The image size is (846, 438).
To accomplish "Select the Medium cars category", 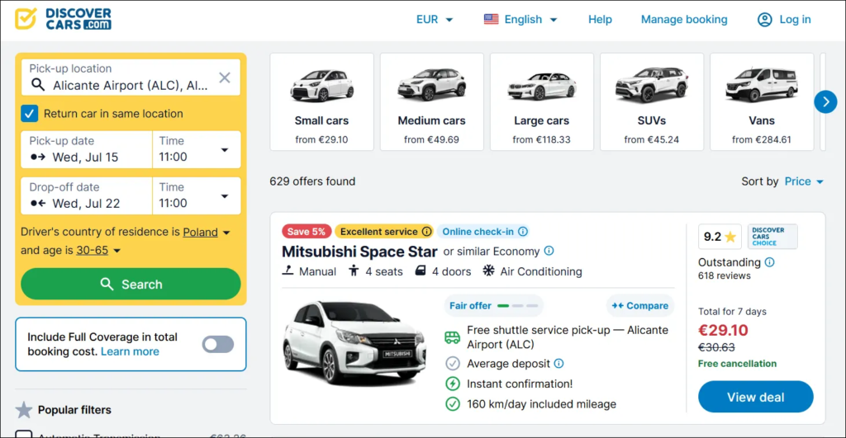I will (431, 101).
